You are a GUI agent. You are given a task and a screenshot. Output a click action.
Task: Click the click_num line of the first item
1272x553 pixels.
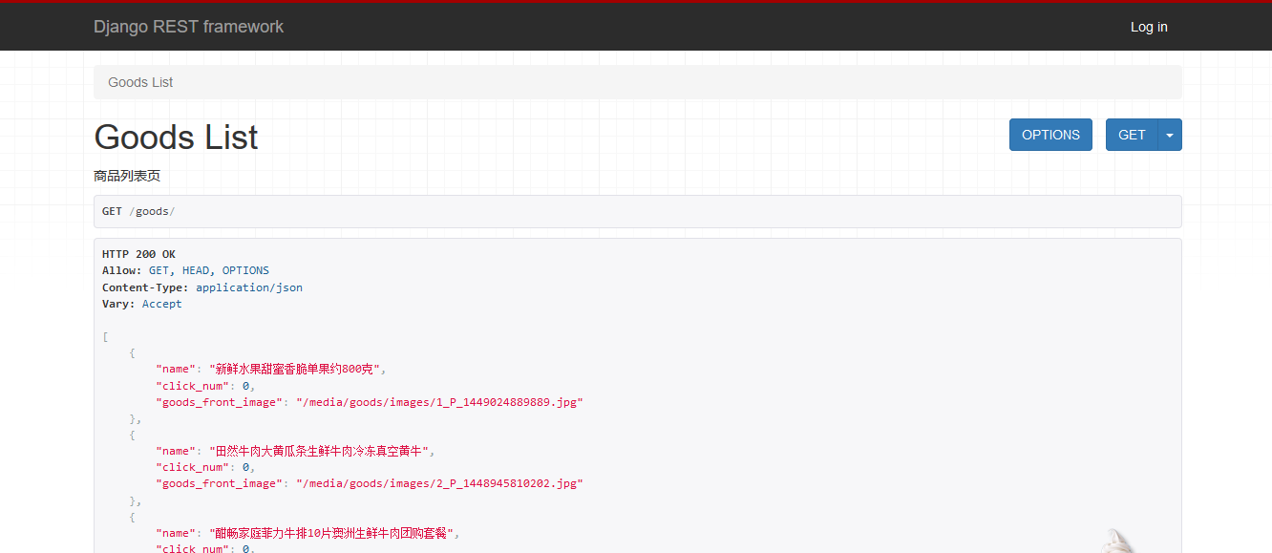[205, 386]
